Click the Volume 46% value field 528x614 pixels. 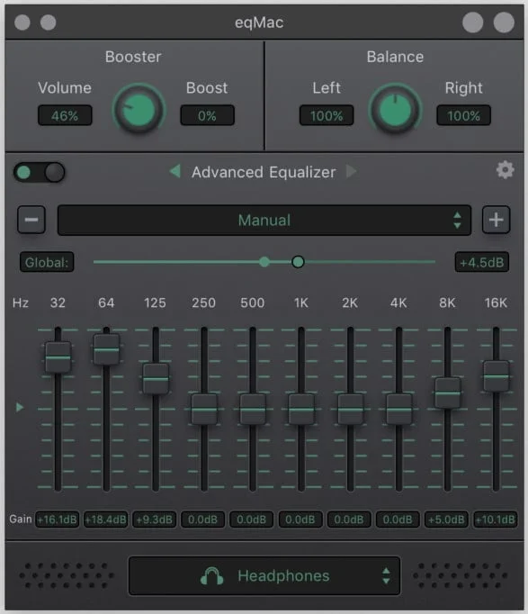65,115
